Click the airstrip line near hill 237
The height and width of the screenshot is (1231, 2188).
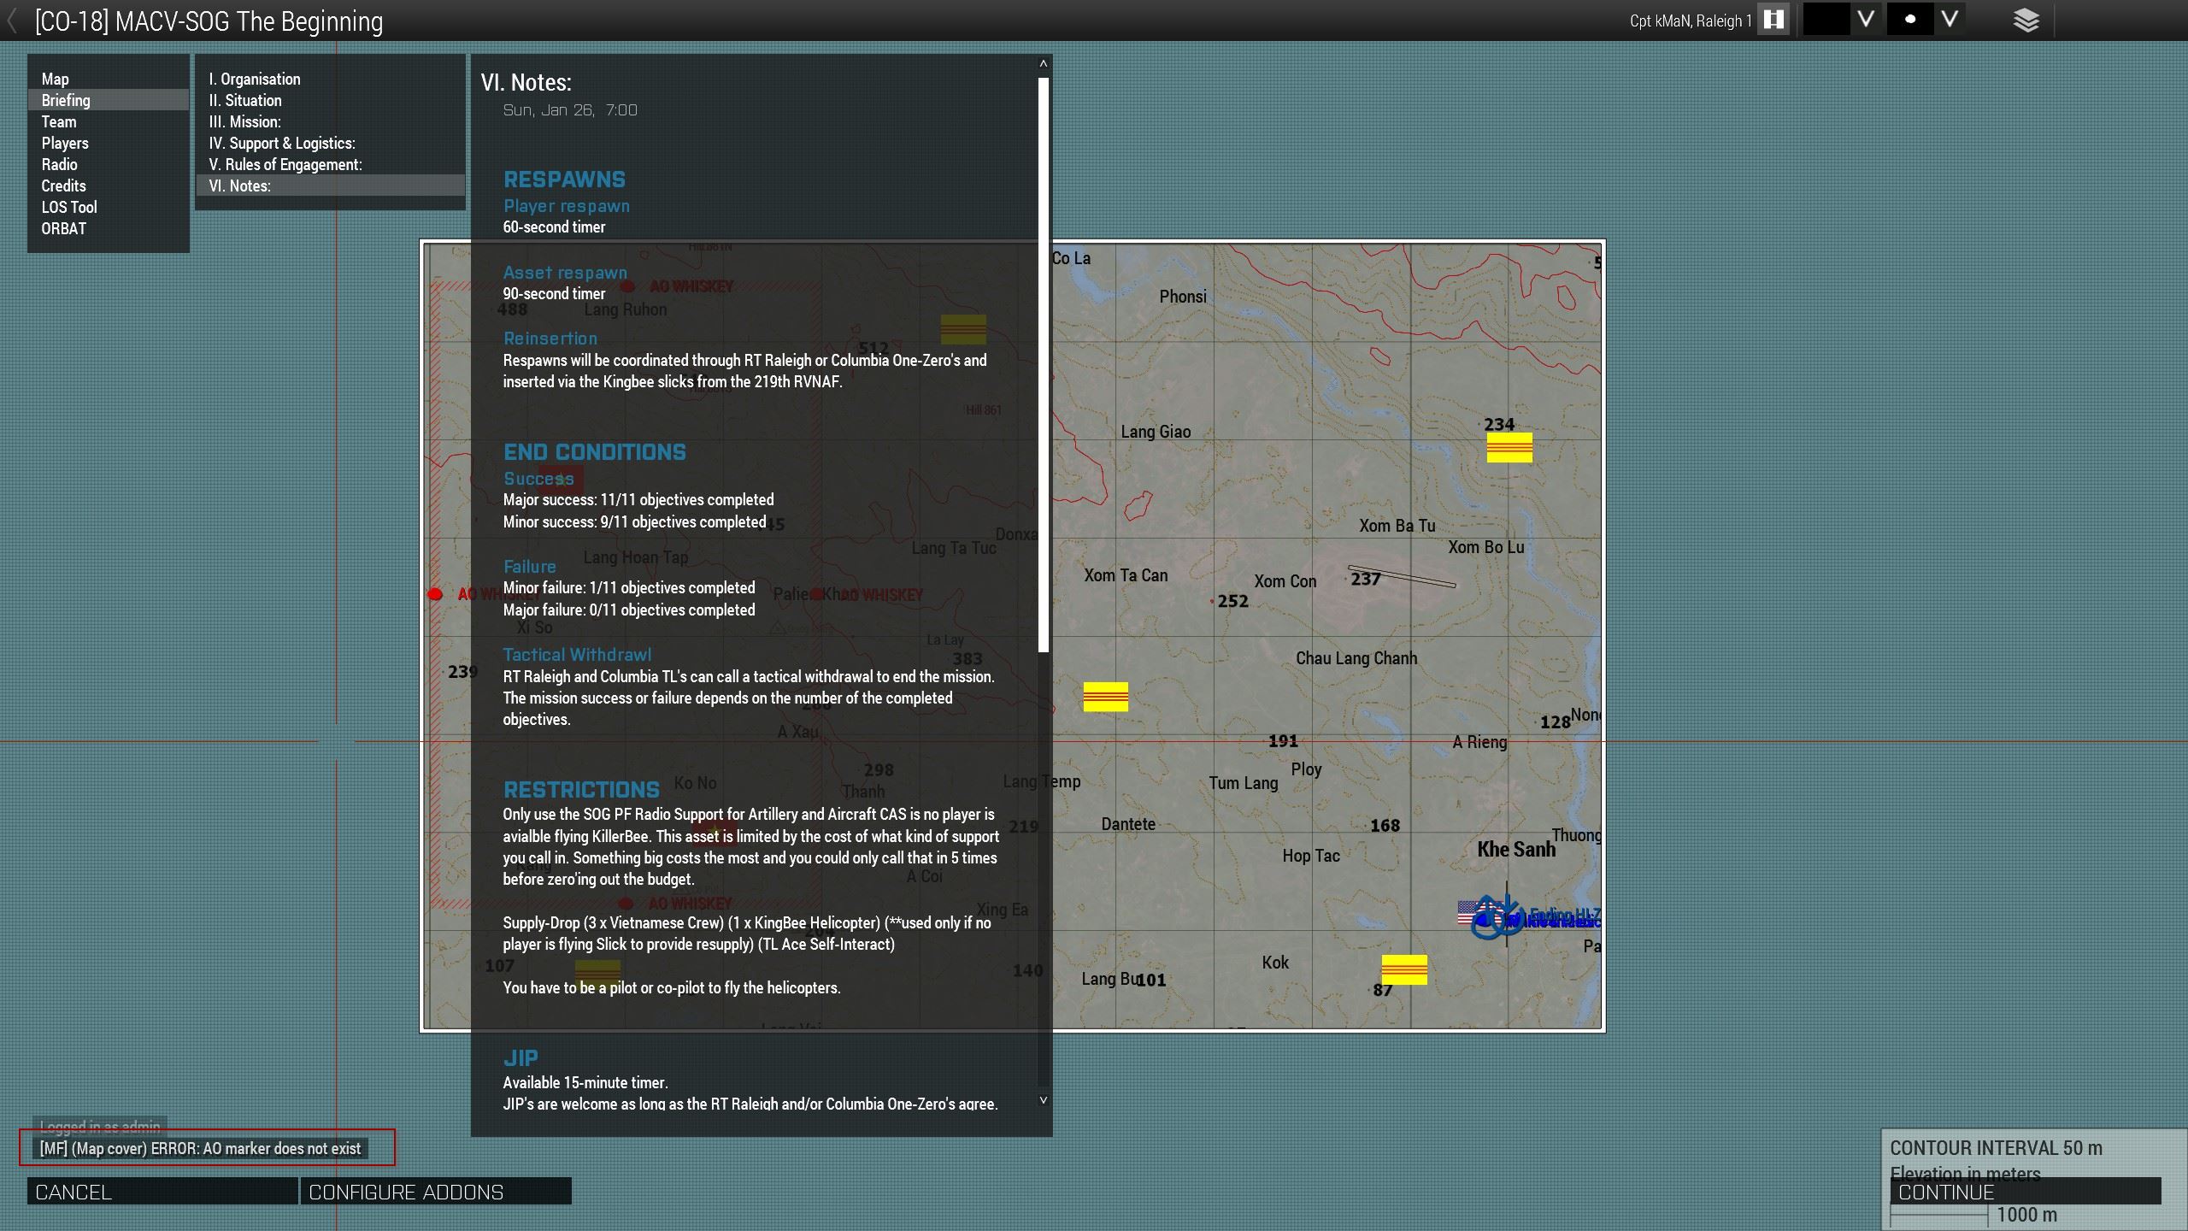pos(1402,576)
